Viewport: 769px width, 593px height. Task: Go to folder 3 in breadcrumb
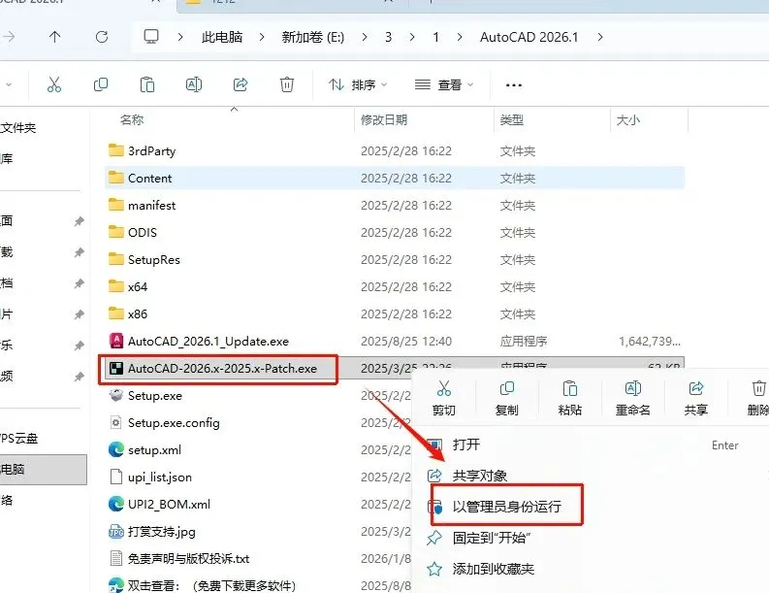tap(389, 37)
